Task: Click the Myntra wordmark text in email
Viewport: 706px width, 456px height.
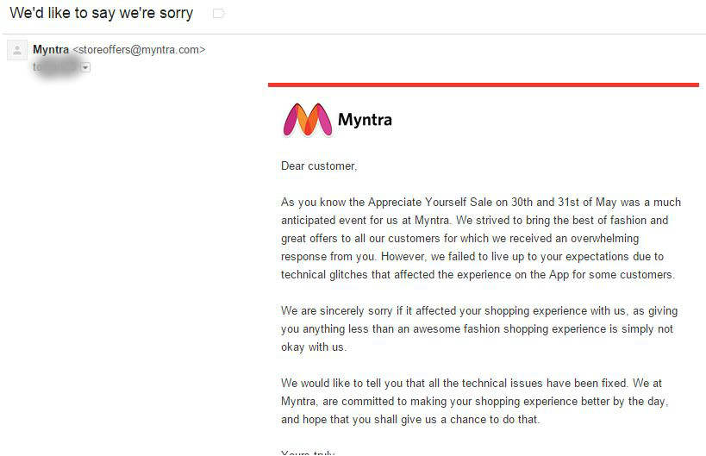Action: [365, 120]
